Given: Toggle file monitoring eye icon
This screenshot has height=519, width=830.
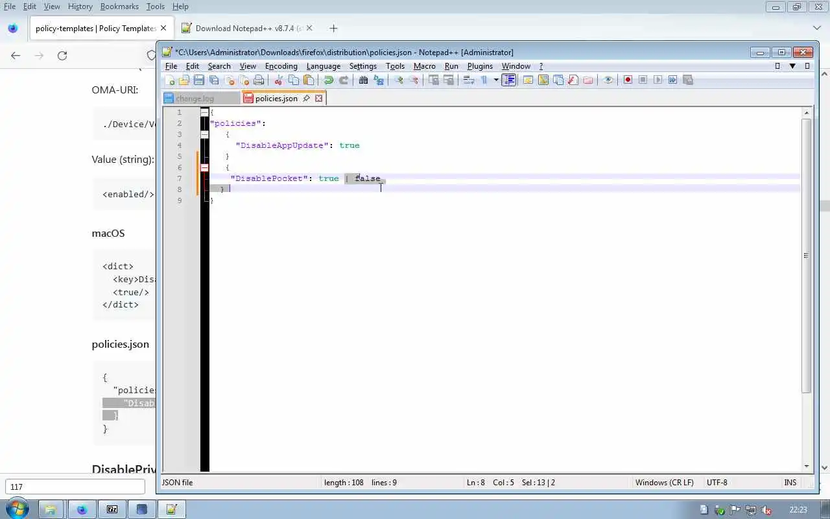Looking at the screenshot, I should [x=608, y=80].
